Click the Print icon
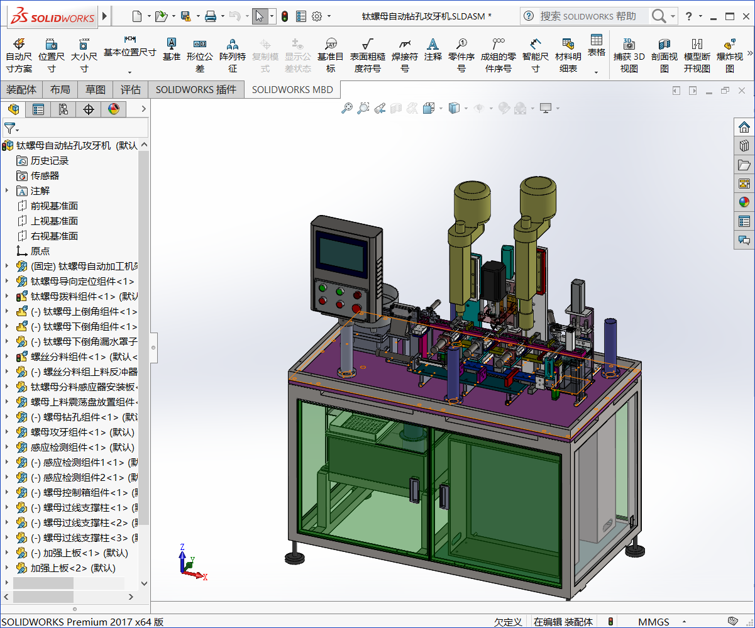The width and height of the screenshot is (755, 628). tap(211, 16)
